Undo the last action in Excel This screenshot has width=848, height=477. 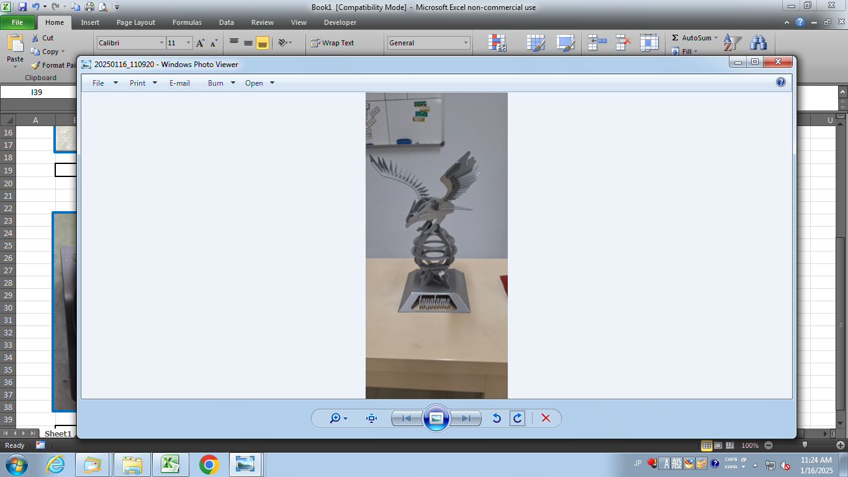pos(36,7)
